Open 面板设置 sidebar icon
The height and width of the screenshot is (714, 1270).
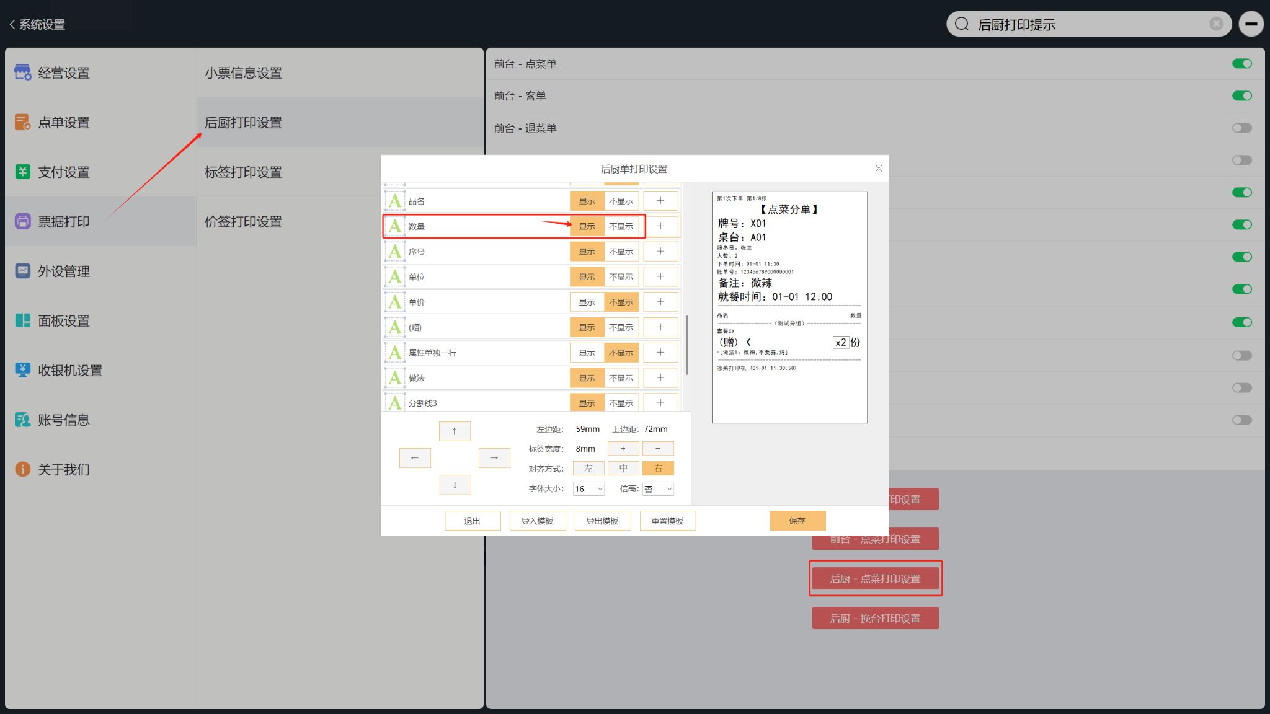pos(23,320)
